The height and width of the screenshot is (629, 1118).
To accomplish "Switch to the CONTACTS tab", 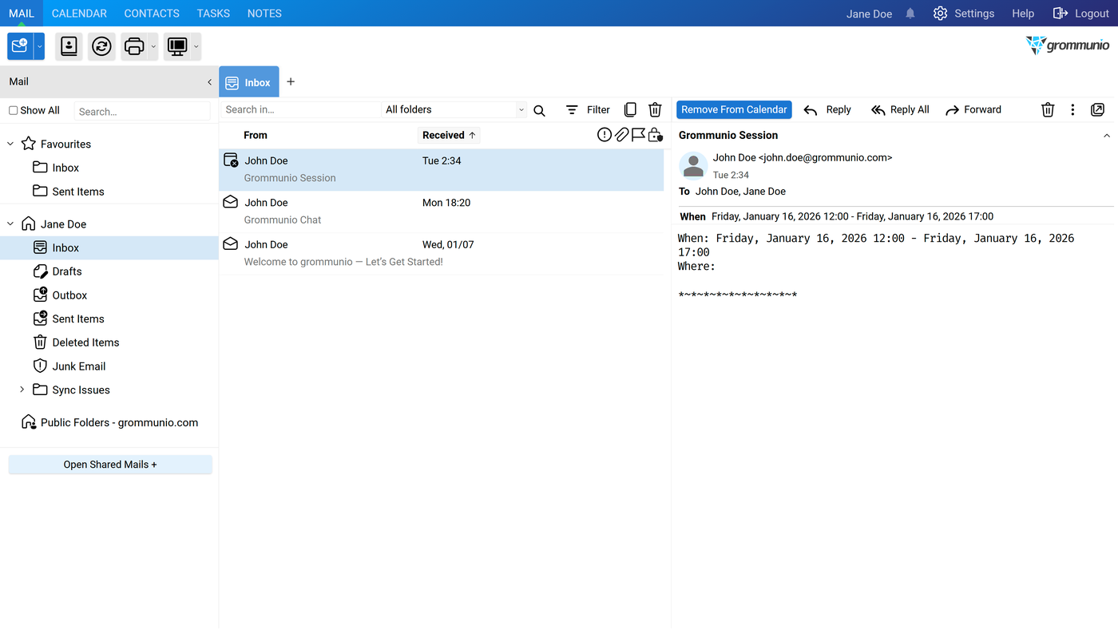I will point(152,14).
